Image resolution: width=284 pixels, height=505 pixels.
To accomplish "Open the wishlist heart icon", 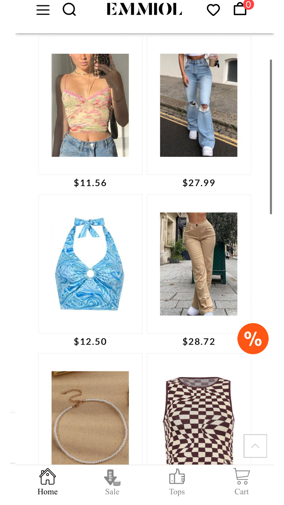I will pos(213,10).
